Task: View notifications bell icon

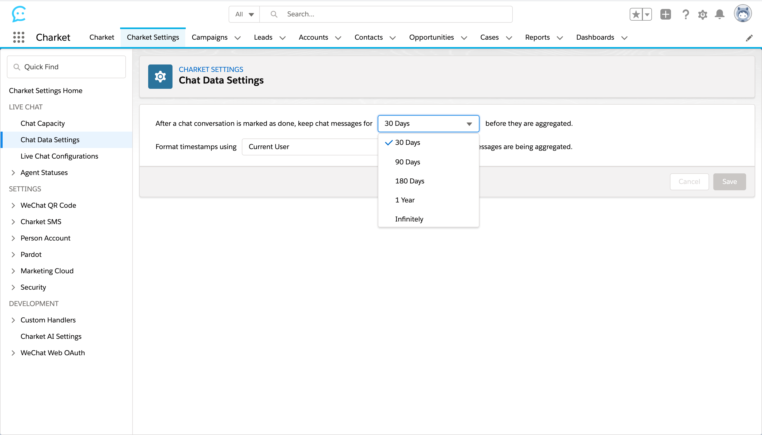Action: [719, 14]
